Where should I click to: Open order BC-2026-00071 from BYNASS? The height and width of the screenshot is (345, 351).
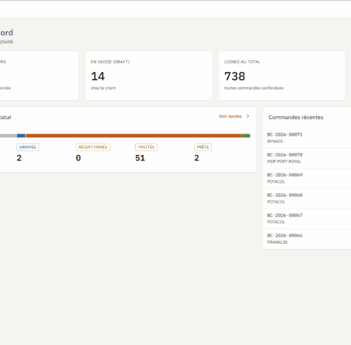tap(307, 138)
